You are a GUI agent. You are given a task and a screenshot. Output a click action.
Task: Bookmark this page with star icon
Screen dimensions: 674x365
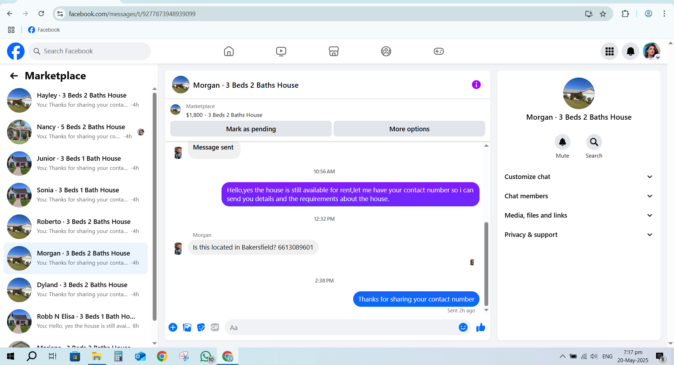coord(603,14)
